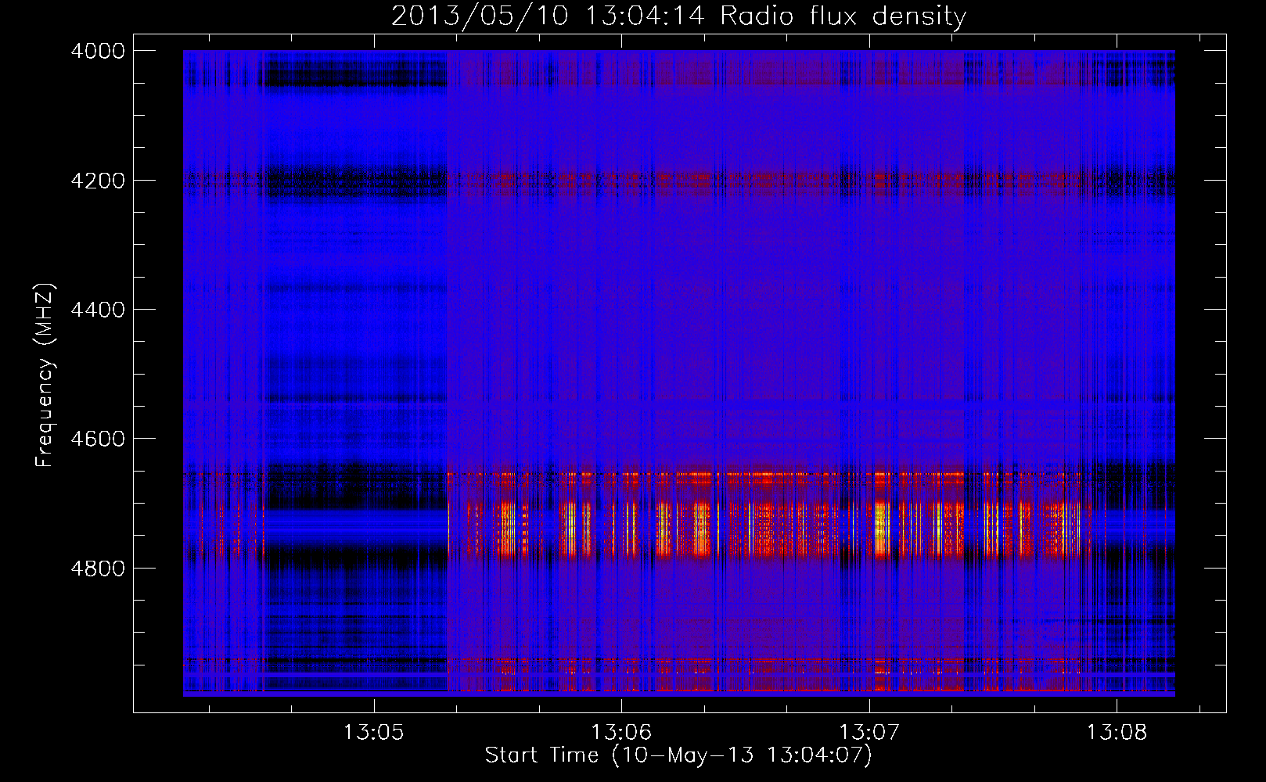1266x782 pixels.
Task: Click the 'Start Time (10-May-13 13:04:07)' axis title
Action: pyautogui.click(x=678, y=755)
